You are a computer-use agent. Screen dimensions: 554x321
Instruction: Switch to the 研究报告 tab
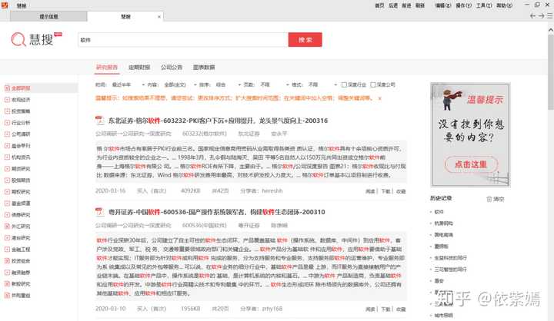[107, 67]
